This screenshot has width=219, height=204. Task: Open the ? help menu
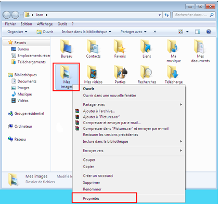(x=73, y=24)
